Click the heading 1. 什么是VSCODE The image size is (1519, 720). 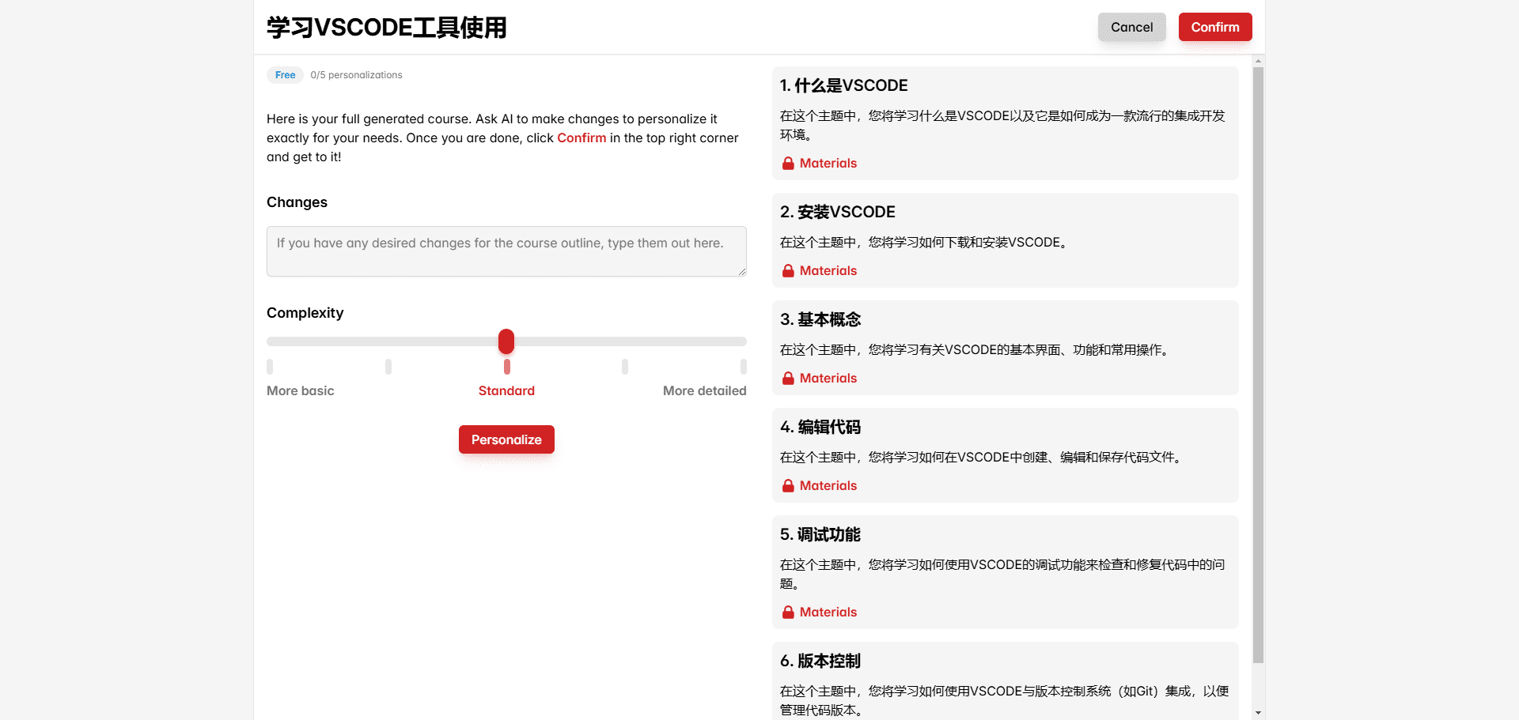843,85
